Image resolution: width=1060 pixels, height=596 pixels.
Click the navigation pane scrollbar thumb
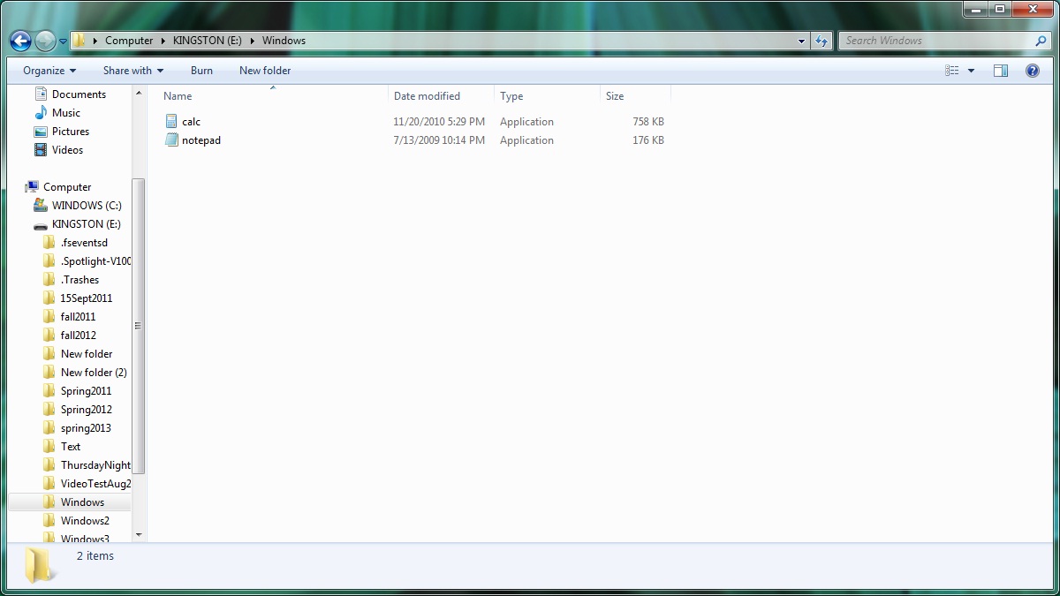[138, 326]
